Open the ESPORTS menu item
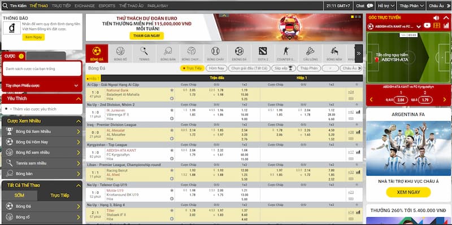 point(107,6)
